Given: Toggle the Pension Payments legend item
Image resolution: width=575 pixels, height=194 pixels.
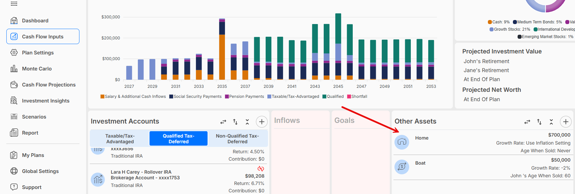Looking at the screenshot, I should click(244, 96).
